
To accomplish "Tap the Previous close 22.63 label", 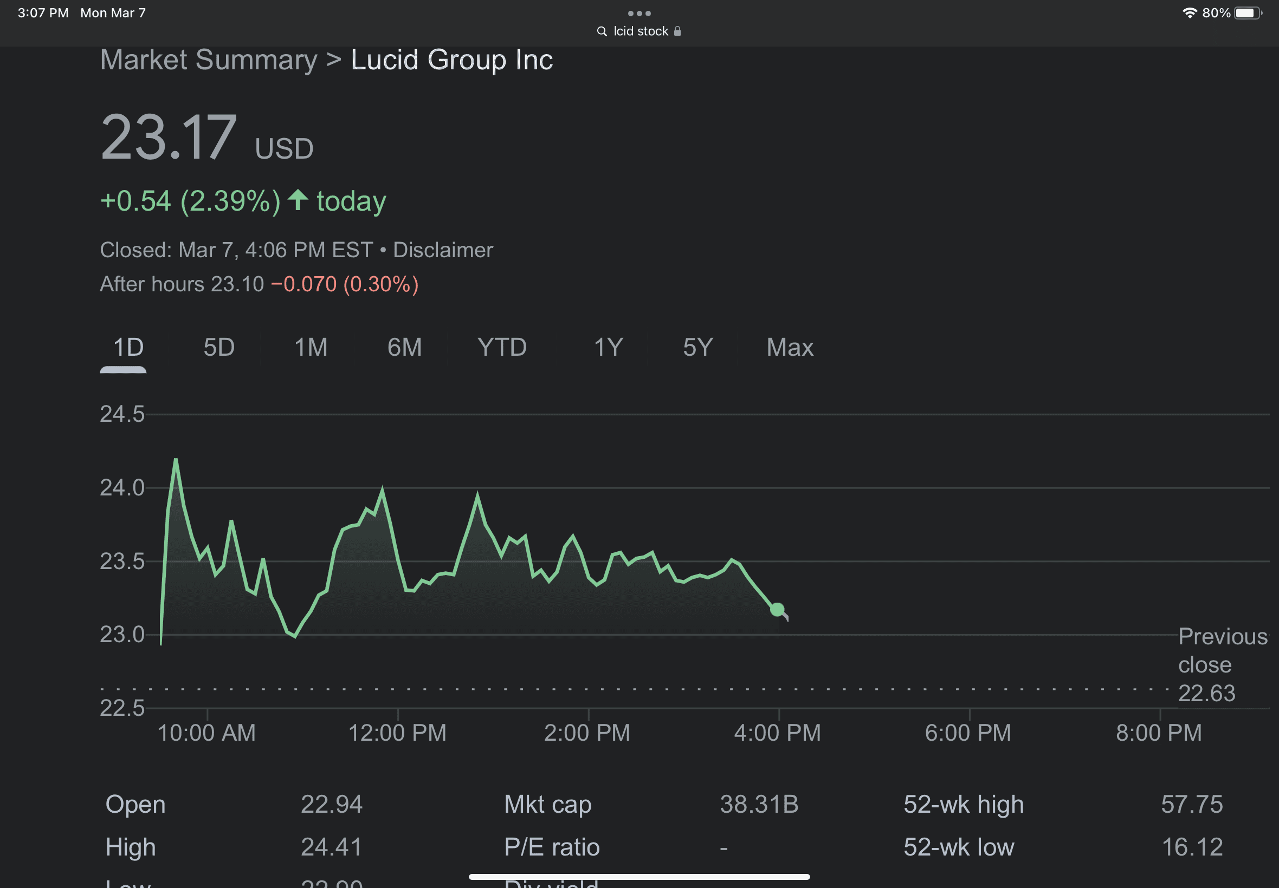I will 1223,665.
